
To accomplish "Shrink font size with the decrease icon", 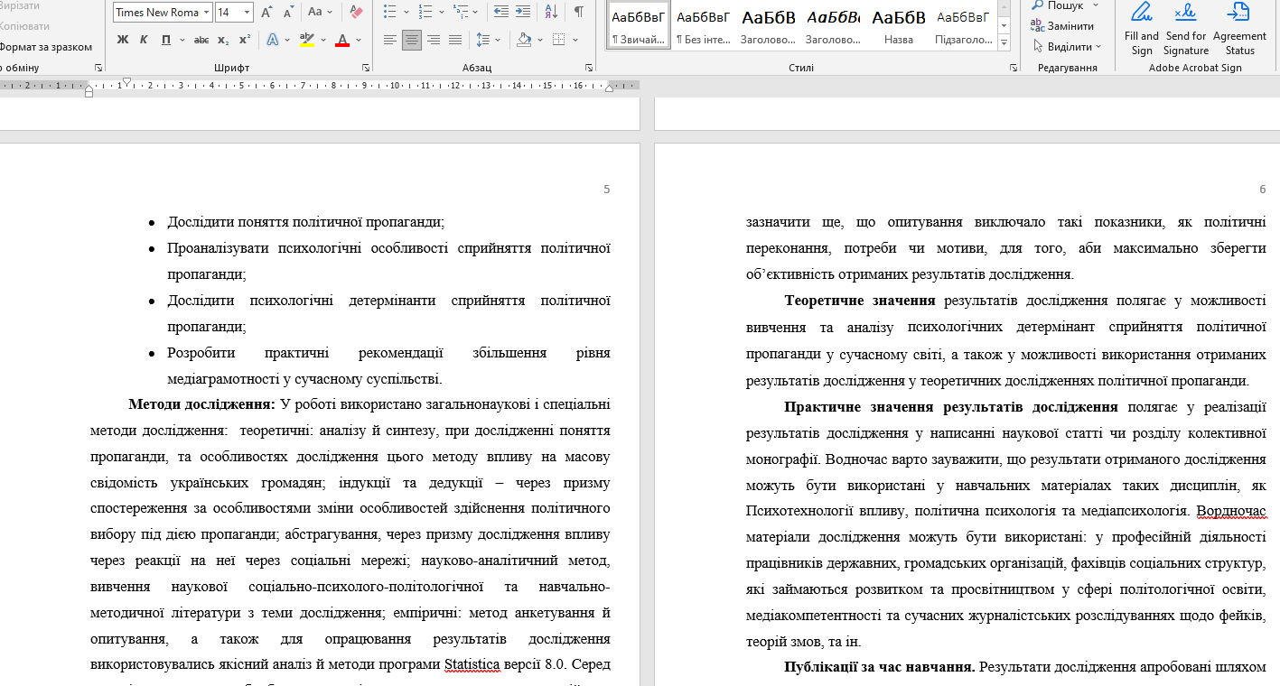I will pos(287,13).
